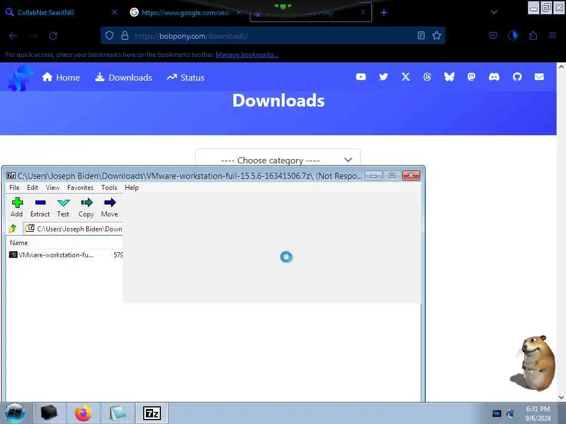Click the 7-Zip Add toolbar button
Screen dimensions: 566x424
click(17, 208)
